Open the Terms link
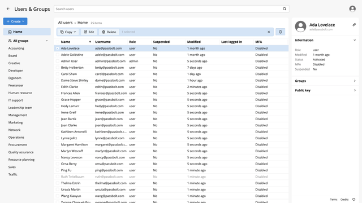The image size is (362, 203). [x=334, y=200]
